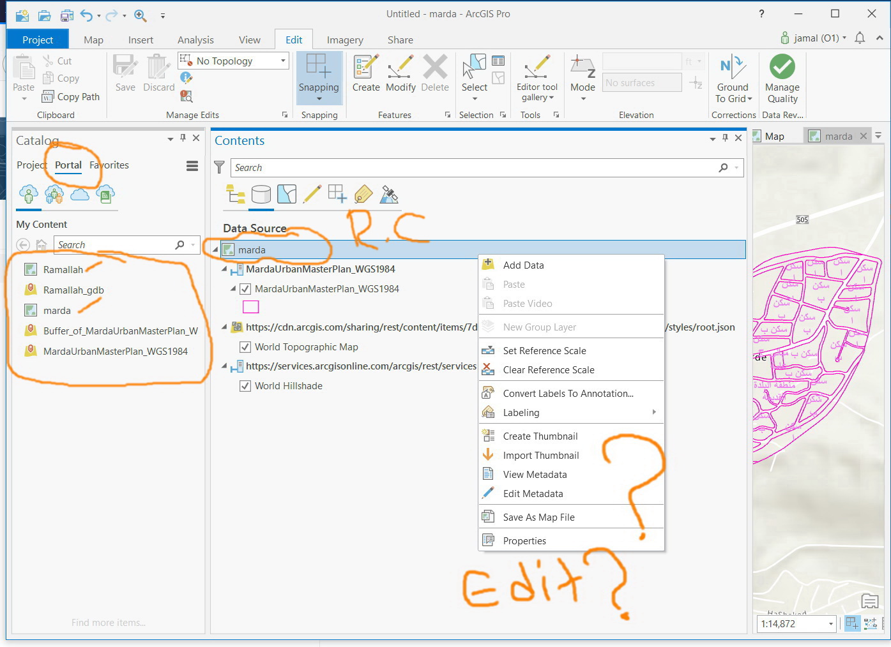
Task: Open the No Topology dropdown
Action: [x=283, y=61]
